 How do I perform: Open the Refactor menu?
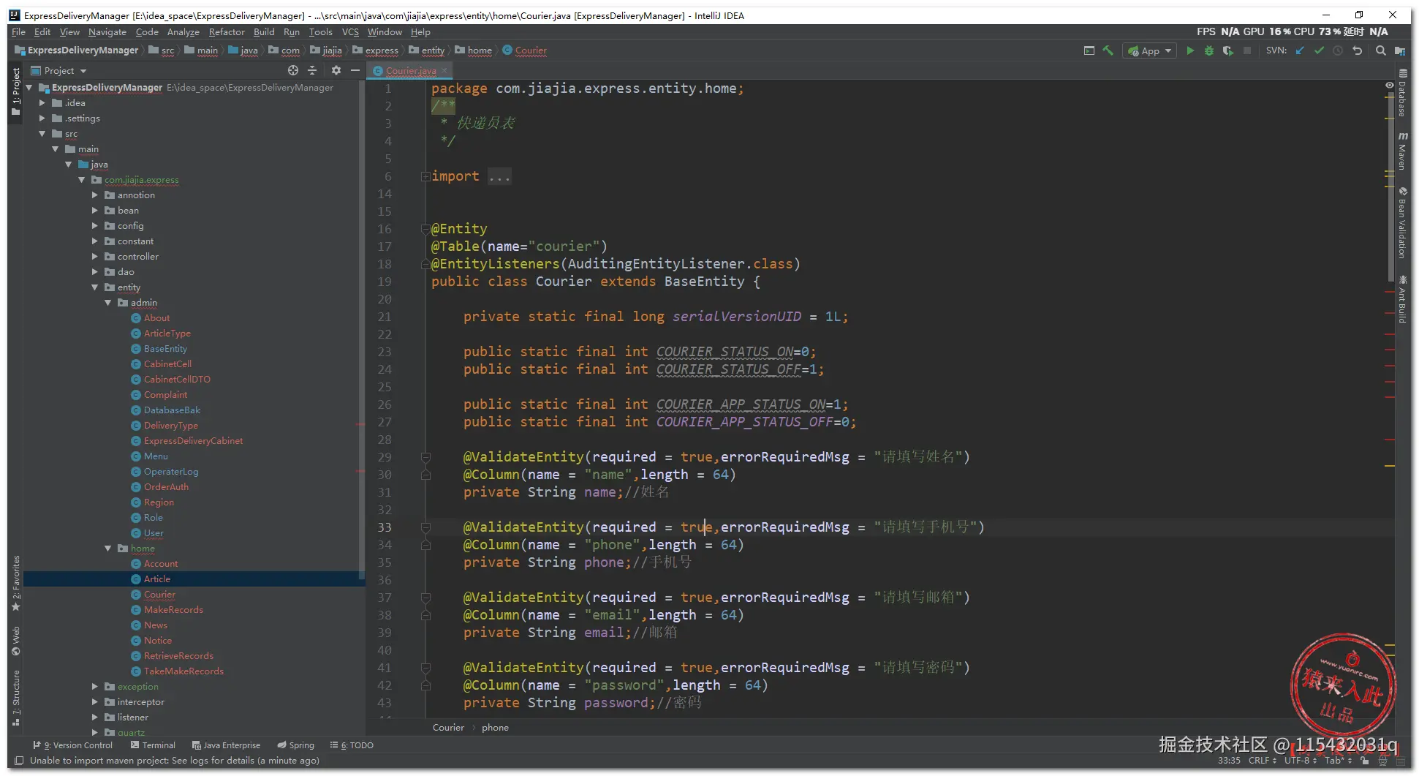pos(227,32)
